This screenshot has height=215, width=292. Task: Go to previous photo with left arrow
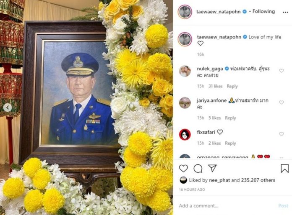pos(8,107)
